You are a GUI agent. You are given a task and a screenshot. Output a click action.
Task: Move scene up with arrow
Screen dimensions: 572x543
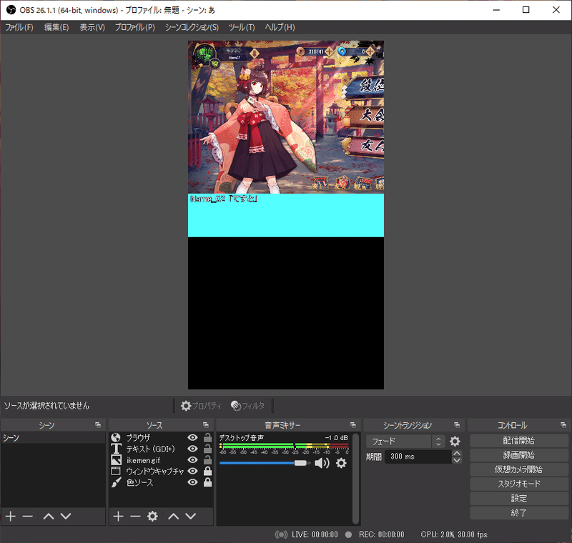pyautogui.click(x=49, y=516)
